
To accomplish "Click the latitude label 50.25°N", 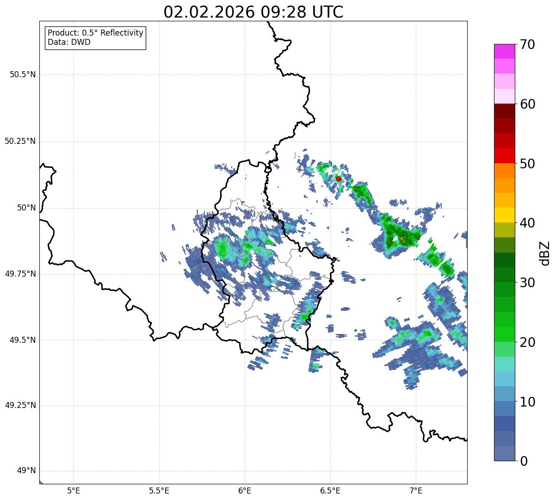I will tap(20, 141).
